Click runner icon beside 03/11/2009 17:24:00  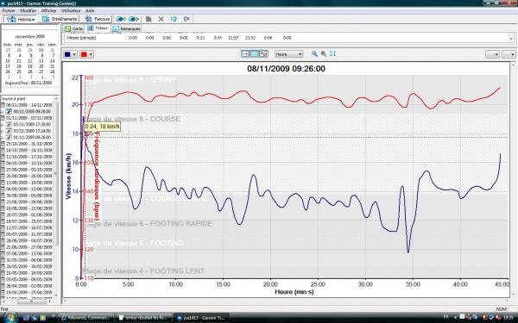coord(9,131)
